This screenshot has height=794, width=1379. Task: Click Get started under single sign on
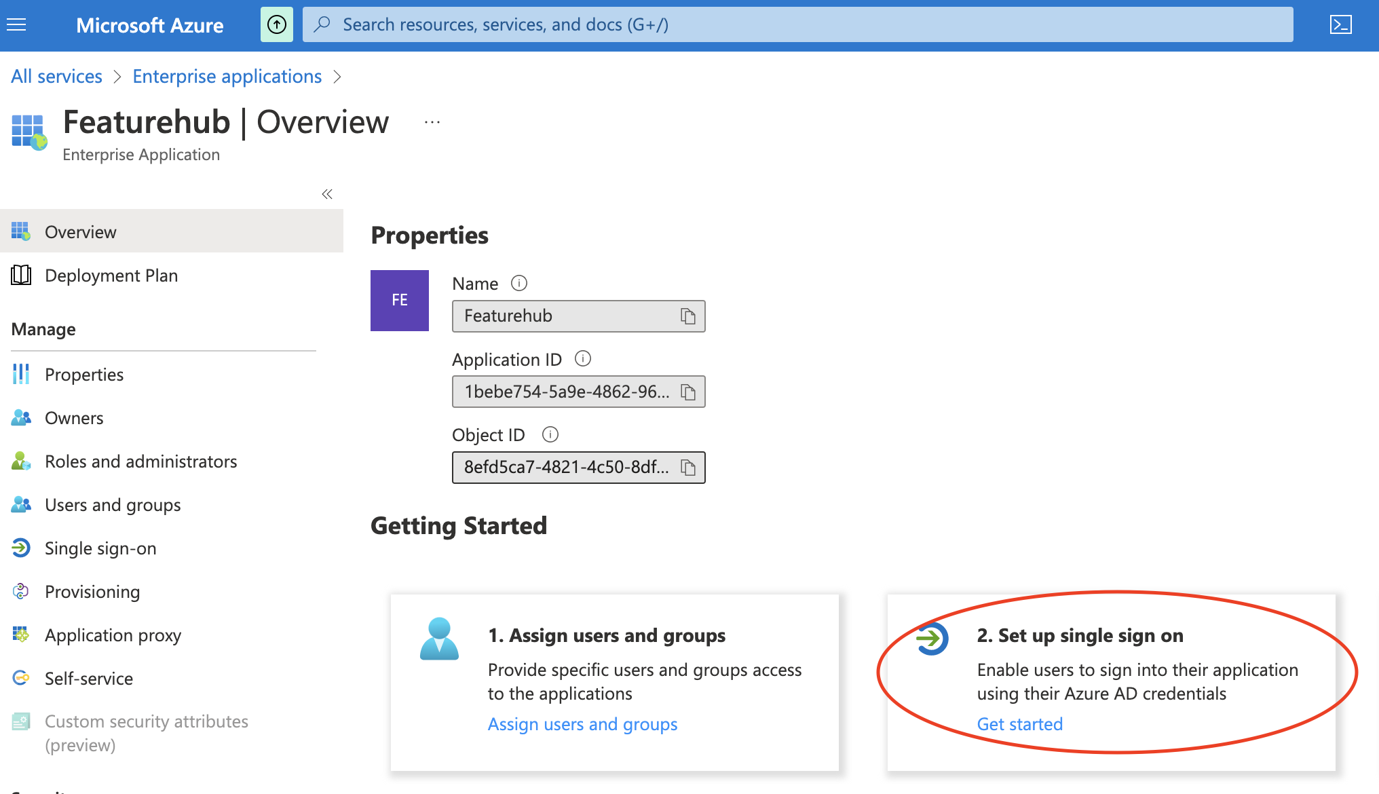(1019, 723)
